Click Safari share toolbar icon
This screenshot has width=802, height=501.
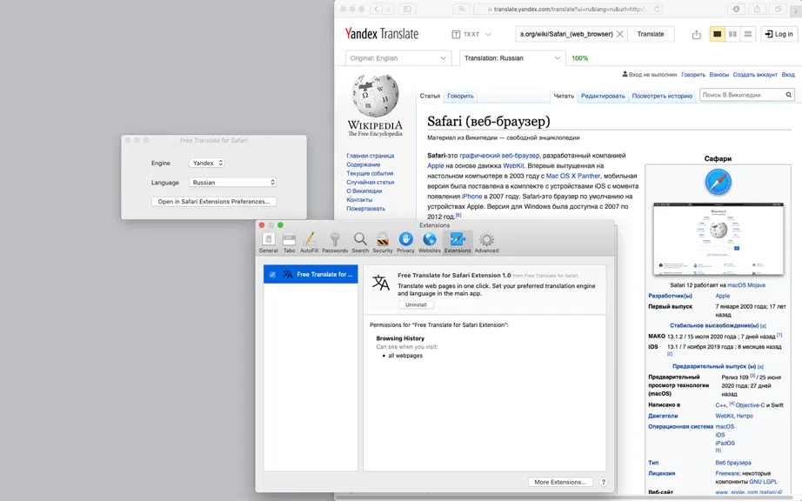[757, 9]
